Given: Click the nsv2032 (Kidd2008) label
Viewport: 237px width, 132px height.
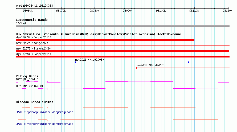Looking at the screenshot, I should (x=150, y=65).
